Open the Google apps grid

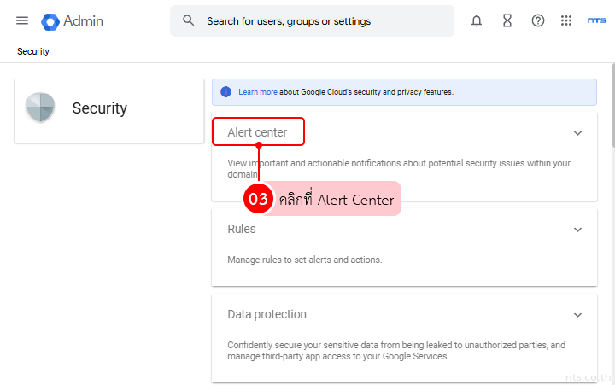566,21
